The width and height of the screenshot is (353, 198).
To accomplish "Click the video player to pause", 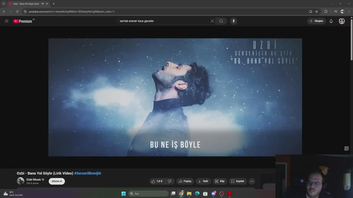I will coord(175,97).
